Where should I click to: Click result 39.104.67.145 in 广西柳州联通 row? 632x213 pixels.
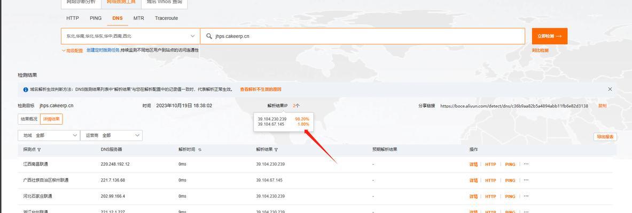269,180
